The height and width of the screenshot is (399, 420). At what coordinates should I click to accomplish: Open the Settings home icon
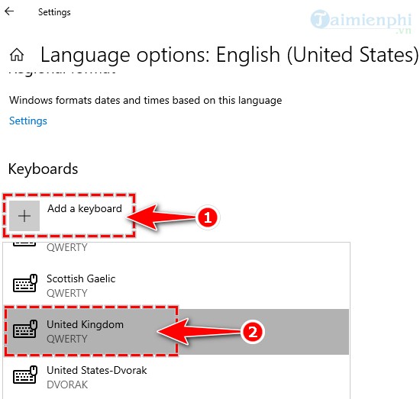[17, 55]
